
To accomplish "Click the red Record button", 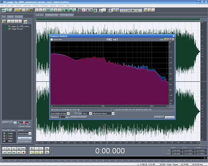I will coord(23,153).
